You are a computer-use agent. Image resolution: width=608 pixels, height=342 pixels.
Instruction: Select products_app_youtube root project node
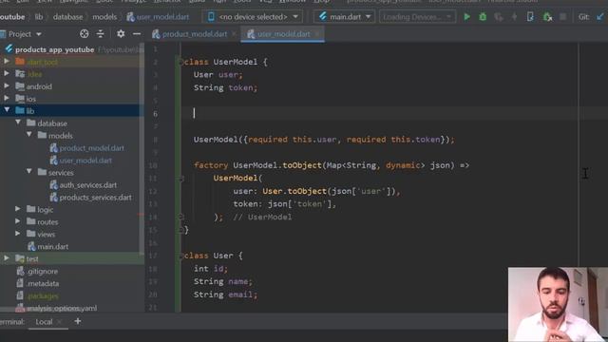point(55,49)
